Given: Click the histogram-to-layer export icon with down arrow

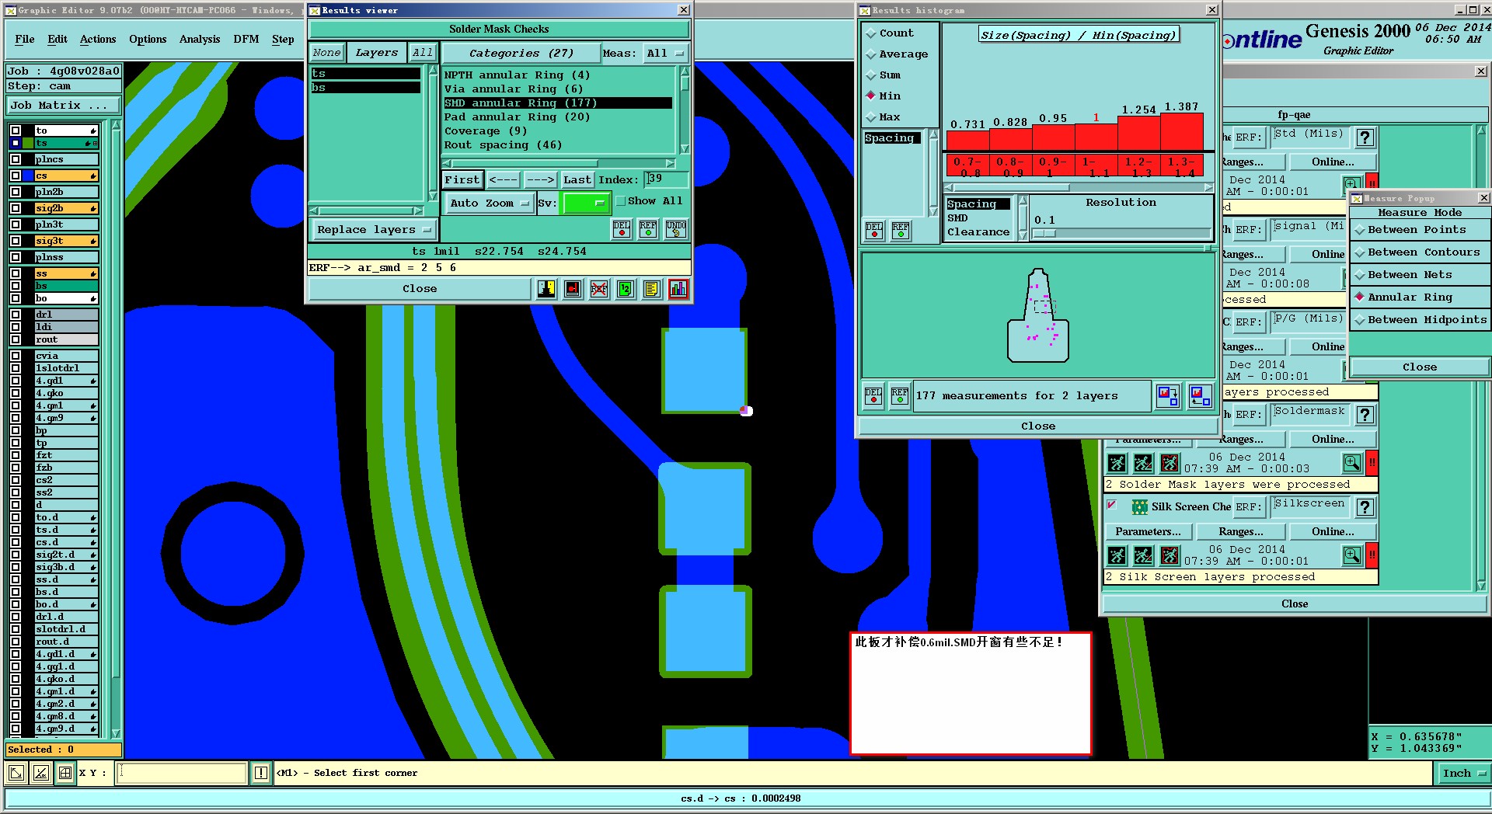Looking at the screenshot, I should tap(1168, 395).
